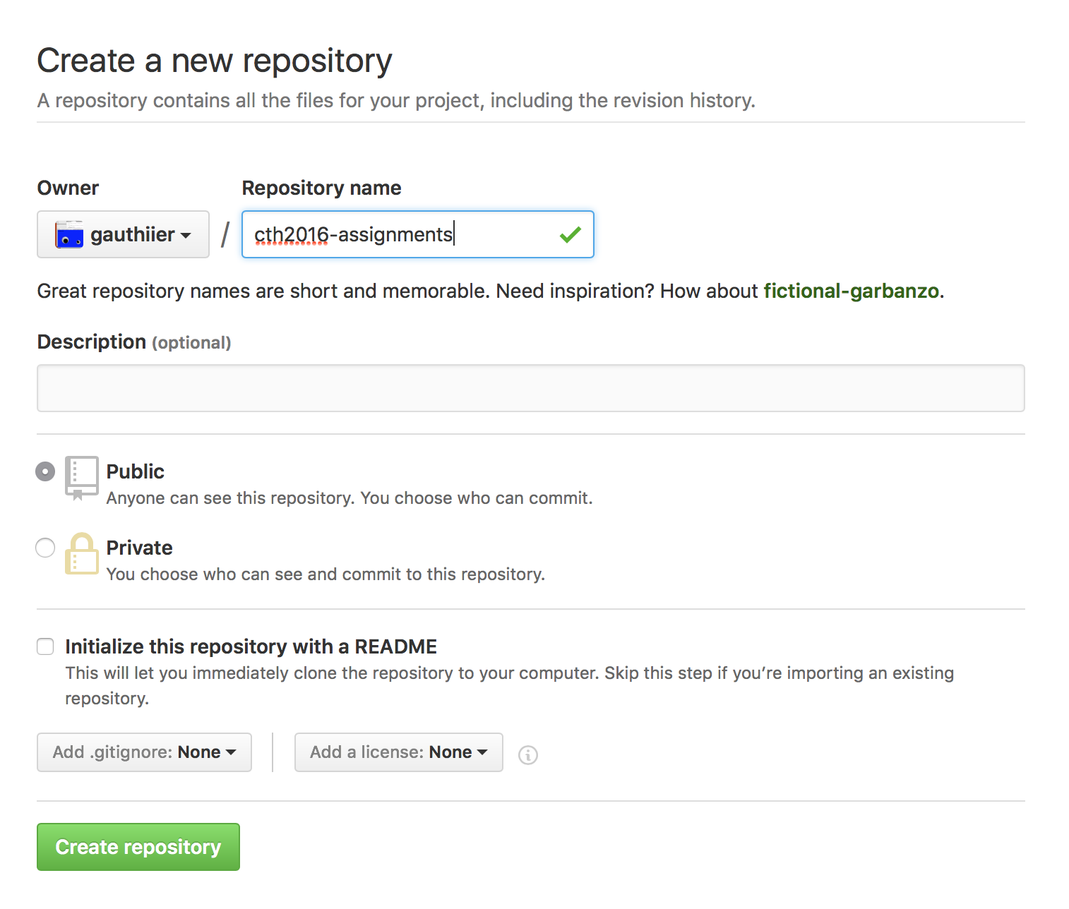Click the Private repository lock icon

(x=81, y=554)
